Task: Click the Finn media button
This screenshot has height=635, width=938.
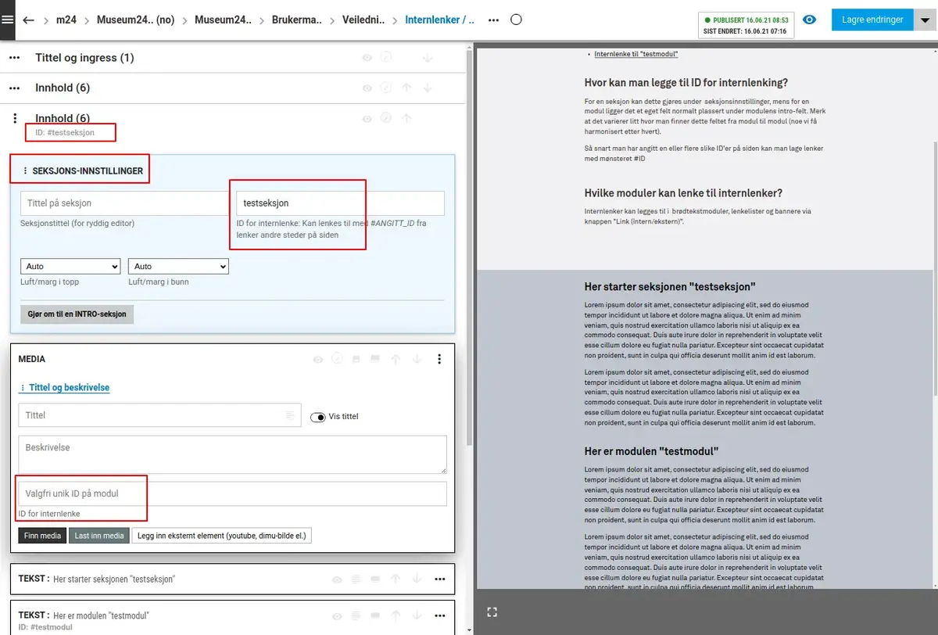Action: click(42, 536)
